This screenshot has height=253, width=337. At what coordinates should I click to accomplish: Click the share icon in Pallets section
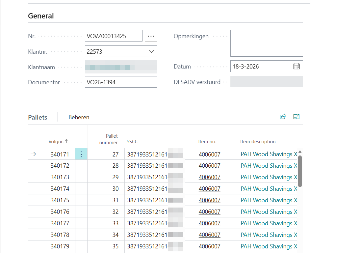(x=283, y=117)
